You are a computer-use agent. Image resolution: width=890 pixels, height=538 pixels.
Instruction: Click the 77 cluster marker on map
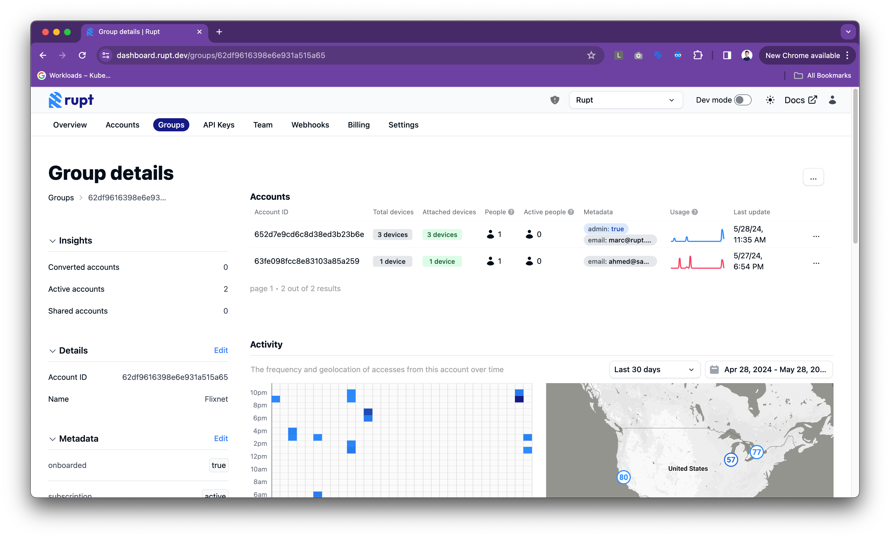coord(756,452)
